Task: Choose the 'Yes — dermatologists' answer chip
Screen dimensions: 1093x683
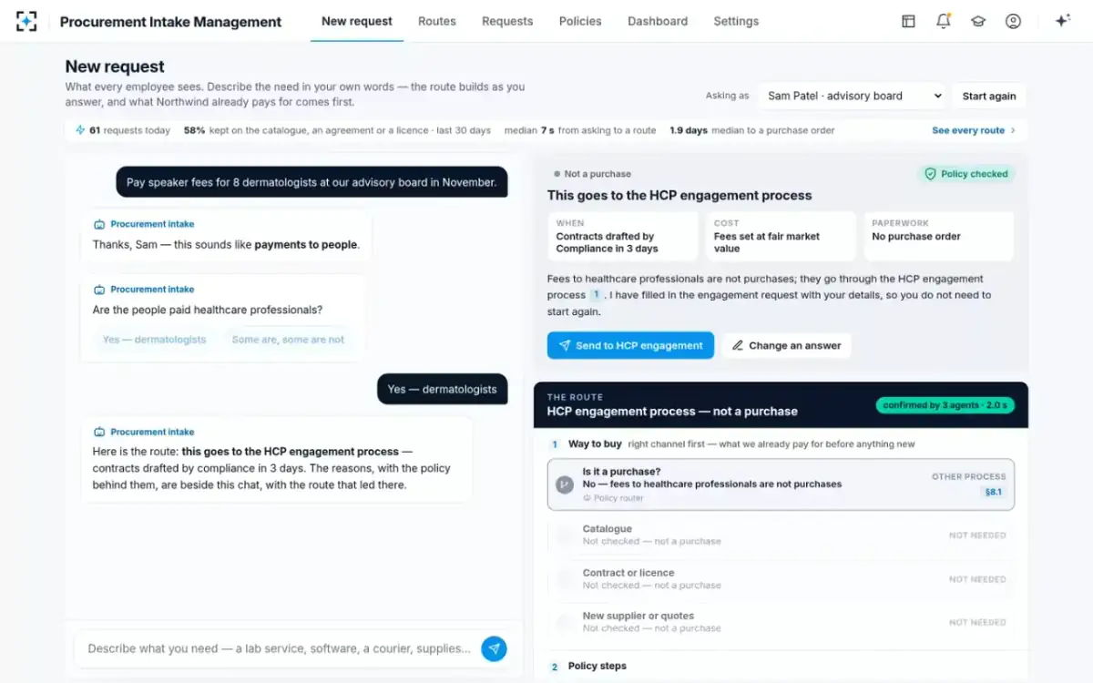Action: coord(154,340)
